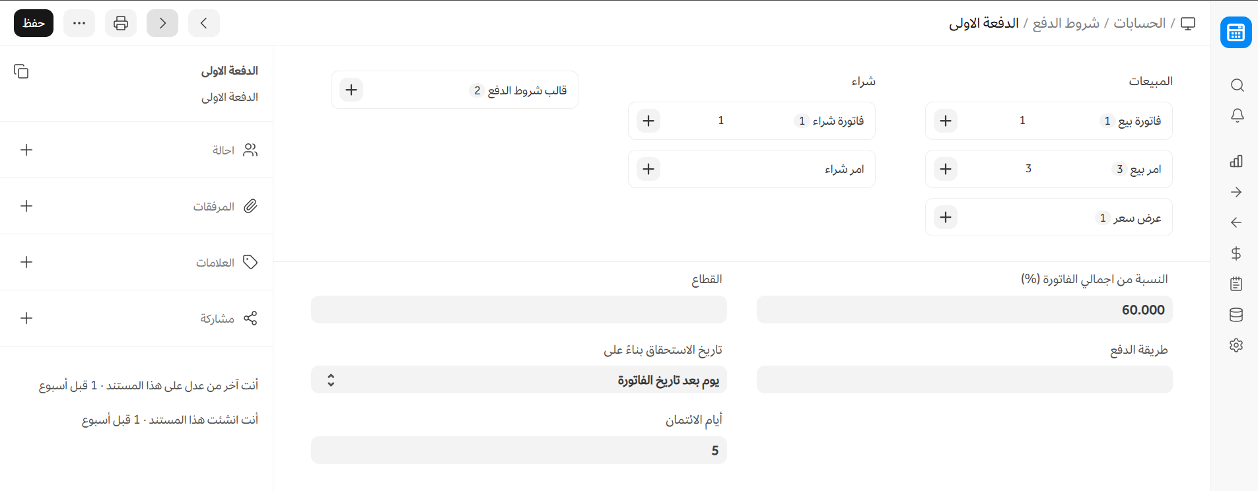The height and width of the screenshot is (491, 1258).
Task: Expand تاريخ الاستحقاق بناءً على dropdown
Action: (518, 380)
